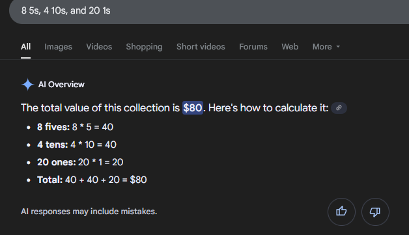Click the More dropdown arrow
409x235 pixels.
coord(338,47)
